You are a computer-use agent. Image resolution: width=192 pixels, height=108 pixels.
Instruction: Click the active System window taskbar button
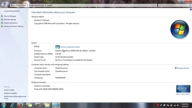(x=56, y=105)
